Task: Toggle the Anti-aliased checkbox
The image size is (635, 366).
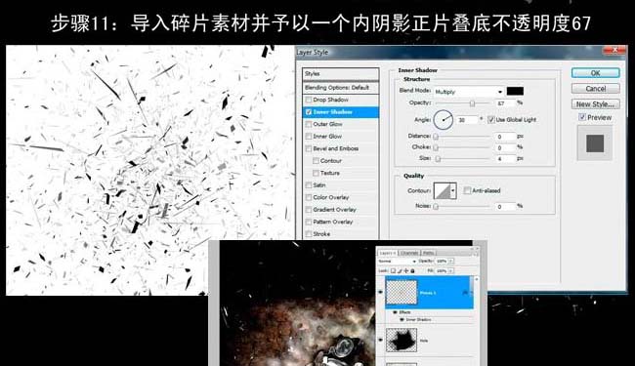Action: [x=467, y=190]
